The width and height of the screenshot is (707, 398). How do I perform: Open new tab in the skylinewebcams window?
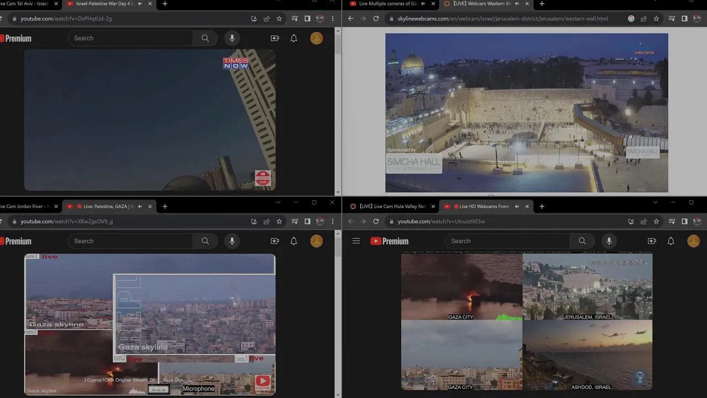[x=542, y=4]
